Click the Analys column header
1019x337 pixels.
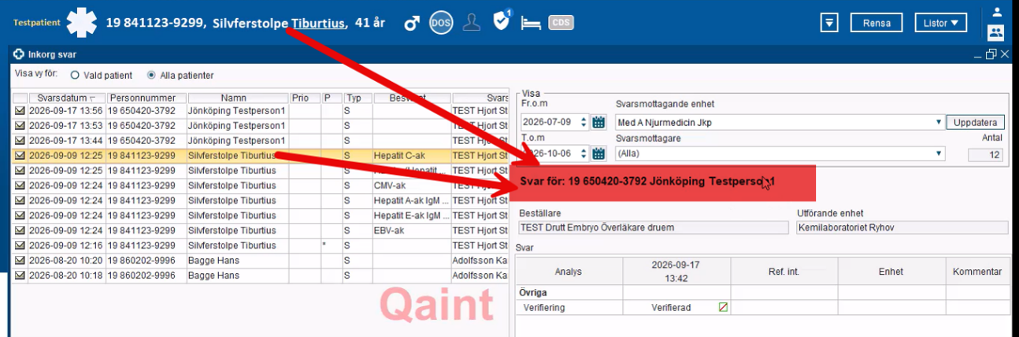point(569,272)
